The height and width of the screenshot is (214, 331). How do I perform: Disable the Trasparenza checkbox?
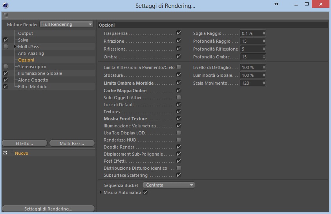click(179, 33)
